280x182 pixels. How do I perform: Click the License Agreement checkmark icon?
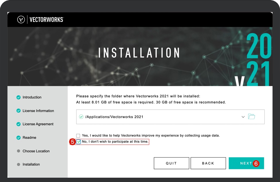pos(18,124)
